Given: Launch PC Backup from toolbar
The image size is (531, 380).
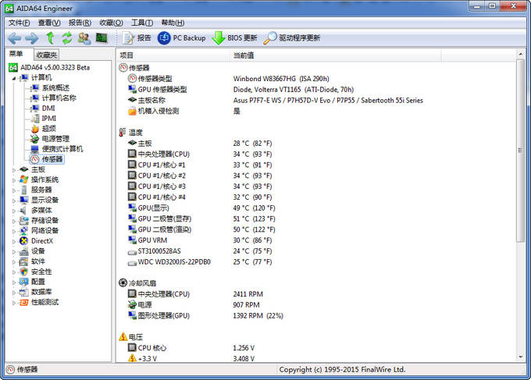Looking at the screenshot, I should coord(181,38).
